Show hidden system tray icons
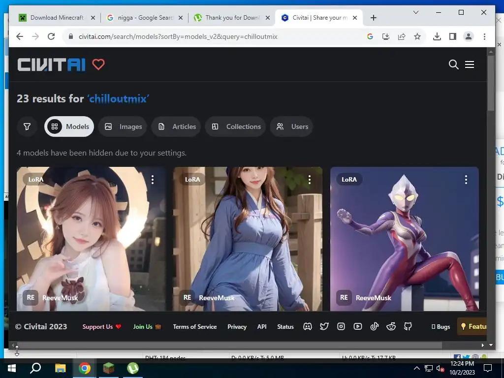The height and width of the screenshot is (378, 504). (x=416, y=368)
